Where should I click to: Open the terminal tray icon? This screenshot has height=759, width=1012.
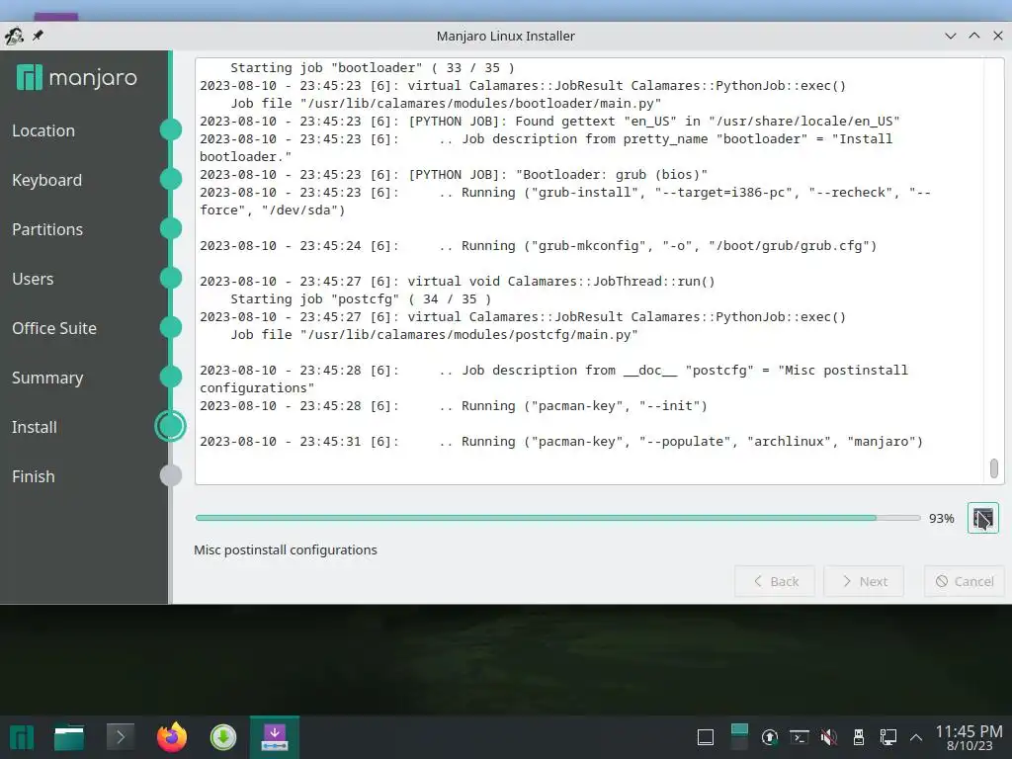pos(799,737)
